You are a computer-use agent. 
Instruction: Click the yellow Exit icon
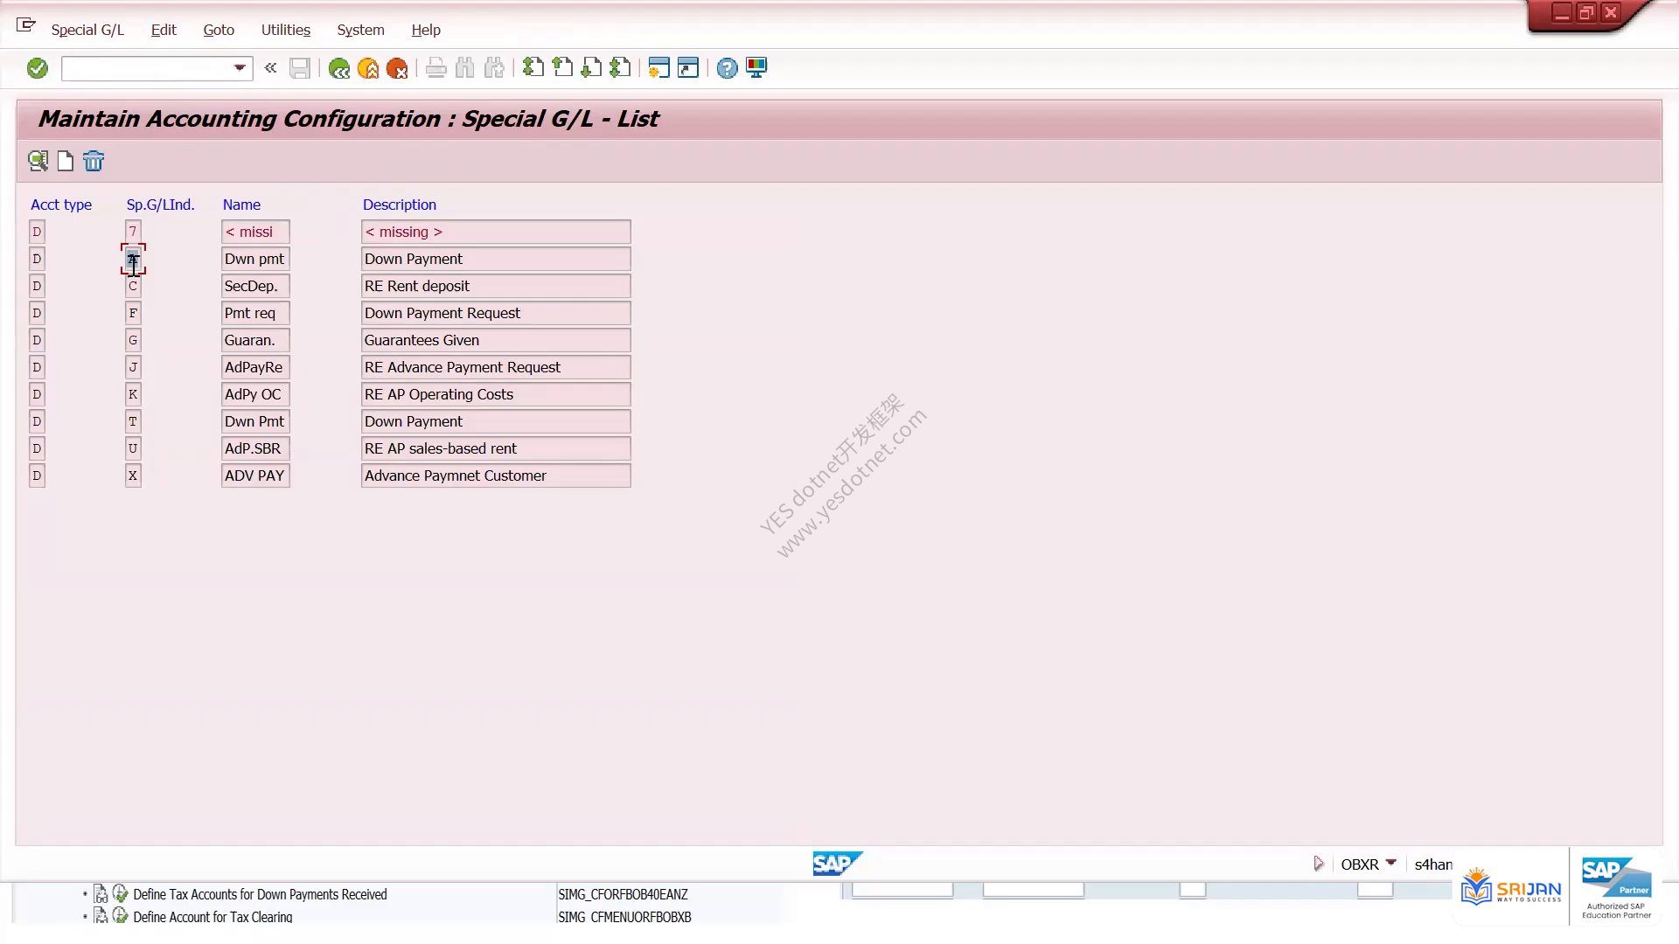[368, 68]
